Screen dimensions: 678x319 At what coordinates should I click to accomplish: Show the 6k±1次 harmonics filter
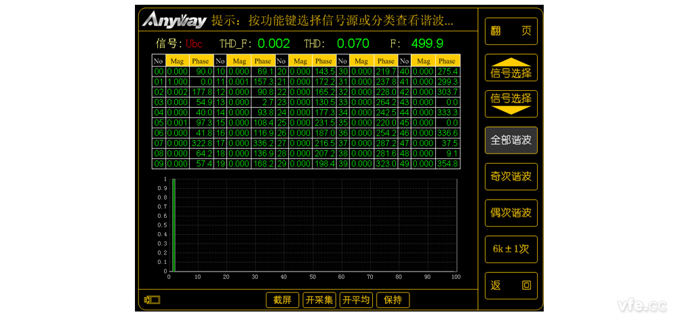(x=511, y=249)
